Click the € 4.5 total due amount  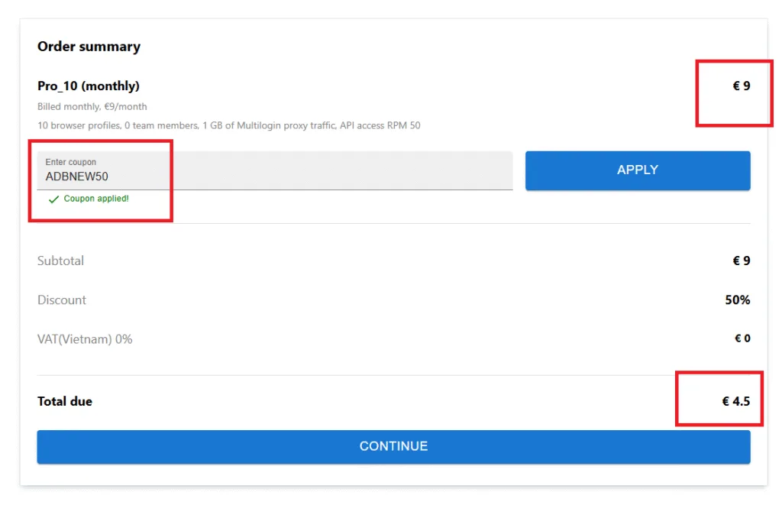pyautogui.click(x=735, y=401)
